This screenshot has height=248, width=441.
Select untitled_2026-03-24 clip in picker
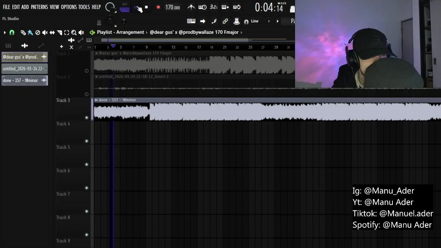tap(24, 69)
